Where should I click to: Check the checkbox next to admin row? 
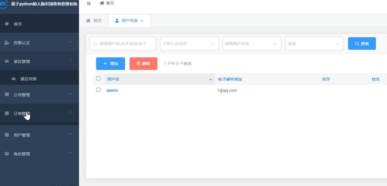coord(98,89)
